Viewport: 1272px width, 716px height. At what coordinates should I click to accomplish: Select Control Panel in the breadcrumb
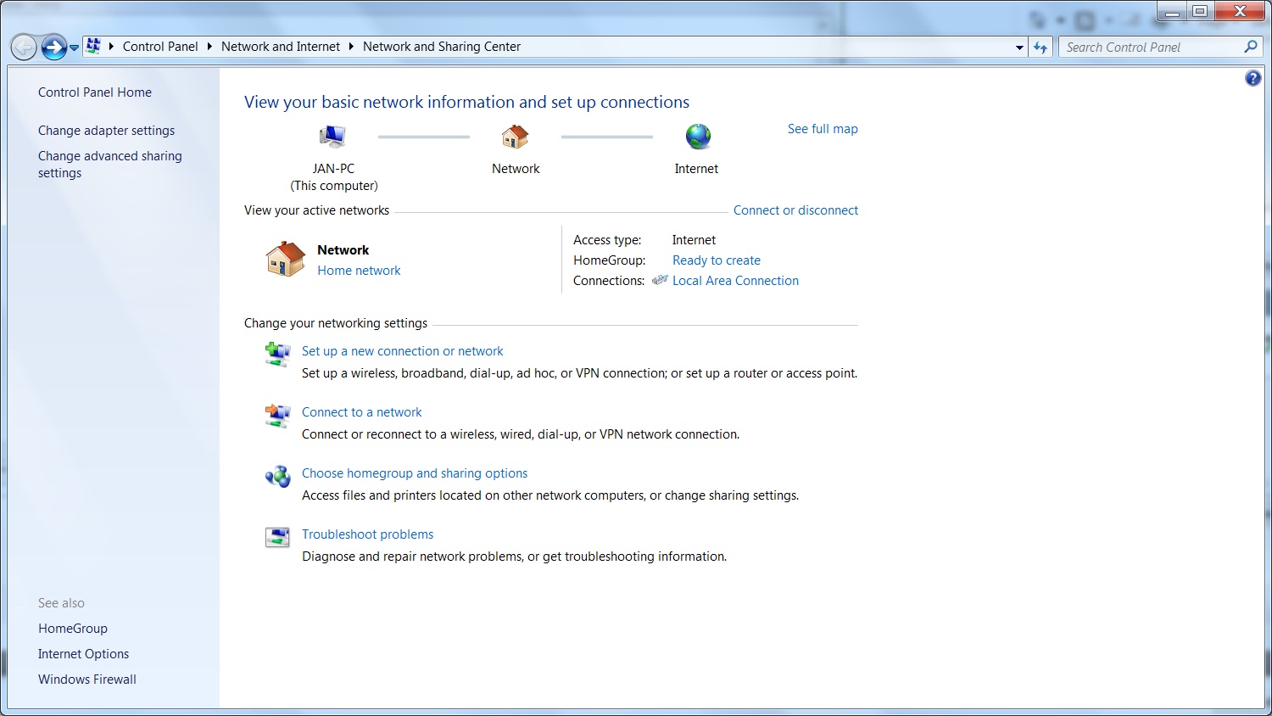[x=160, y=47]
